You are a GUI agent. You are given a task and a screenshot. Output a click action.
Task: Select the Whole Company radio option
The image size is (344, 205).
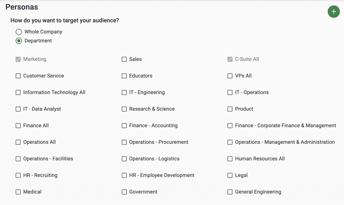pyautogui.click(x=19, y=32)
